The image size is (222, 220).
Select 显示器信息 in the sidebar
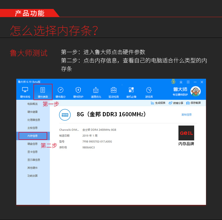(x=34, y=160)
